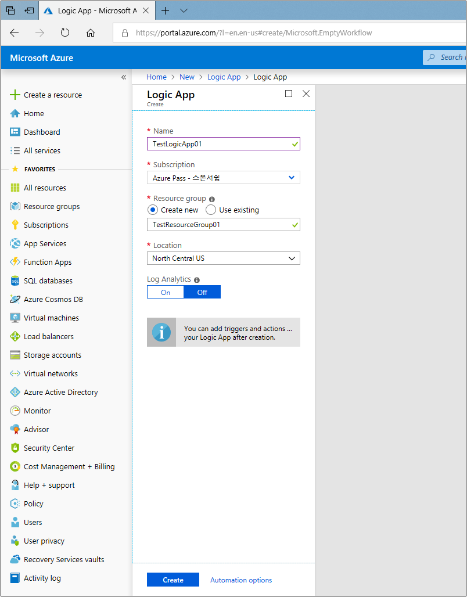Screen dimensions: 467x597
Task: Click the Help + support person icon
Action: click(x=15, y=485)
